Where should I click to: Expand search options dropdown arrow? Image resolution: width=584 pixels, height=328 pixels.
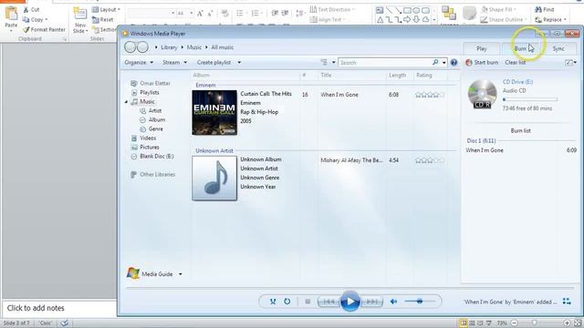444,63
